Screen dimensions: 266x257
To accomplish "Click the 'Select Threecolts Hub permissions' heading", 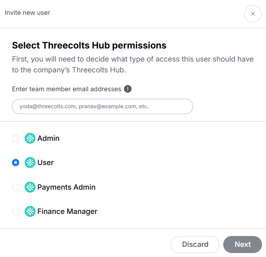I will tap(89, 45).
